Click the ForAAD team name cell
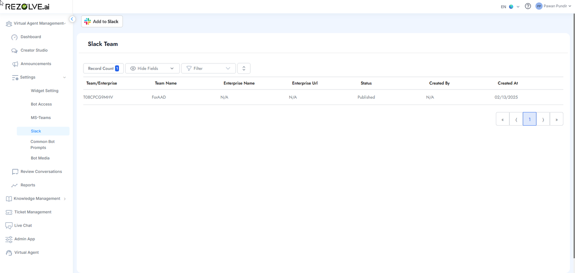 click(x=159, y=97)
